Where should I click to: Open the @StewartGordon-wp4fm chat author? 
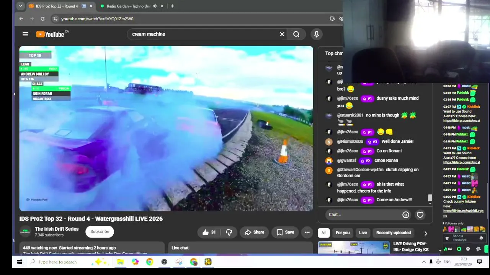pyautogui.click(x=360, y=170)
